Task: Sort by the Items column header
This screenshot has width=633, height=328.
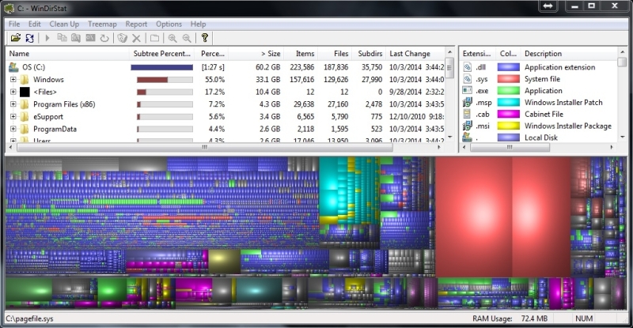Action: click(301, 54)
